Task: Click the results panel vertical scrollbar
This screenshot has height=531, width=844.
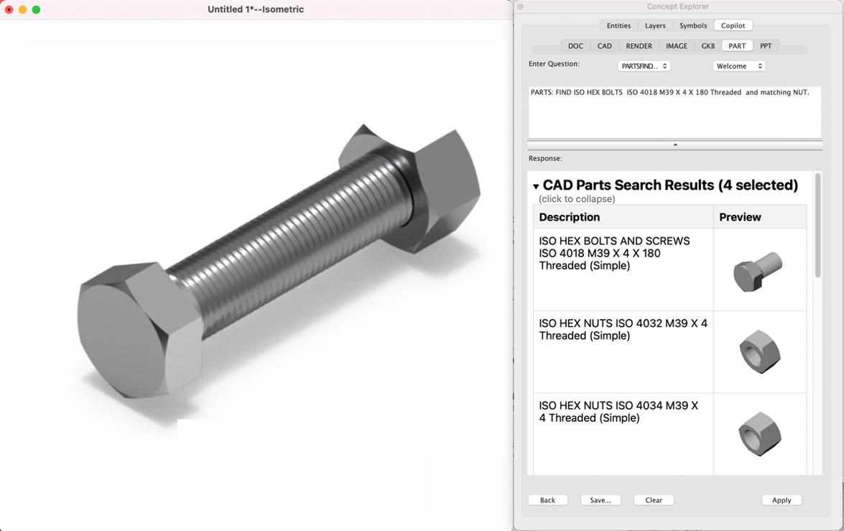Action: click(818, 226)
